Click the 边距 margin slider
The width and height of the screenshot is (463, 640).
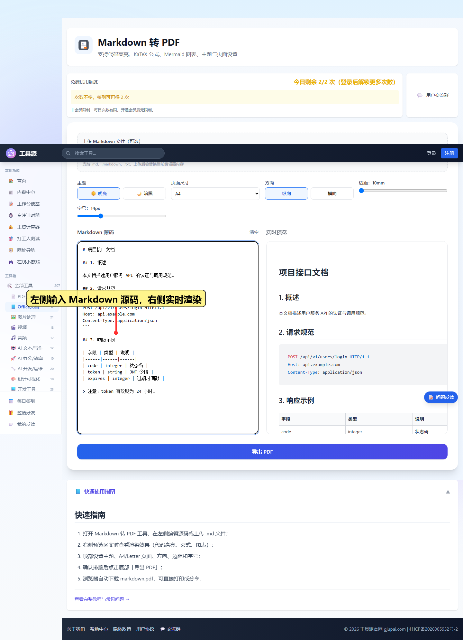point(403,191)
